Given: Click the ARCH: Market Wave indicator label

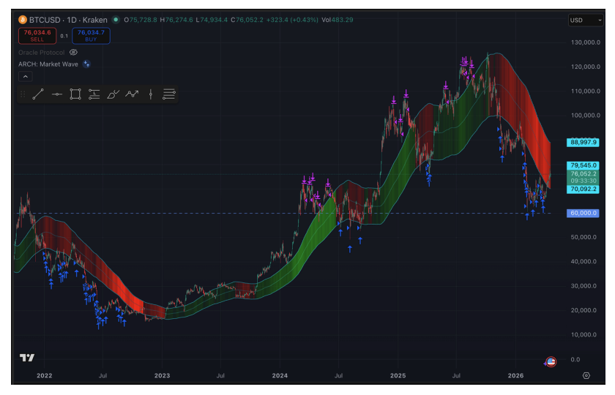Looking at the screenshot, I should pyautogui.click(x=48, y=64).
